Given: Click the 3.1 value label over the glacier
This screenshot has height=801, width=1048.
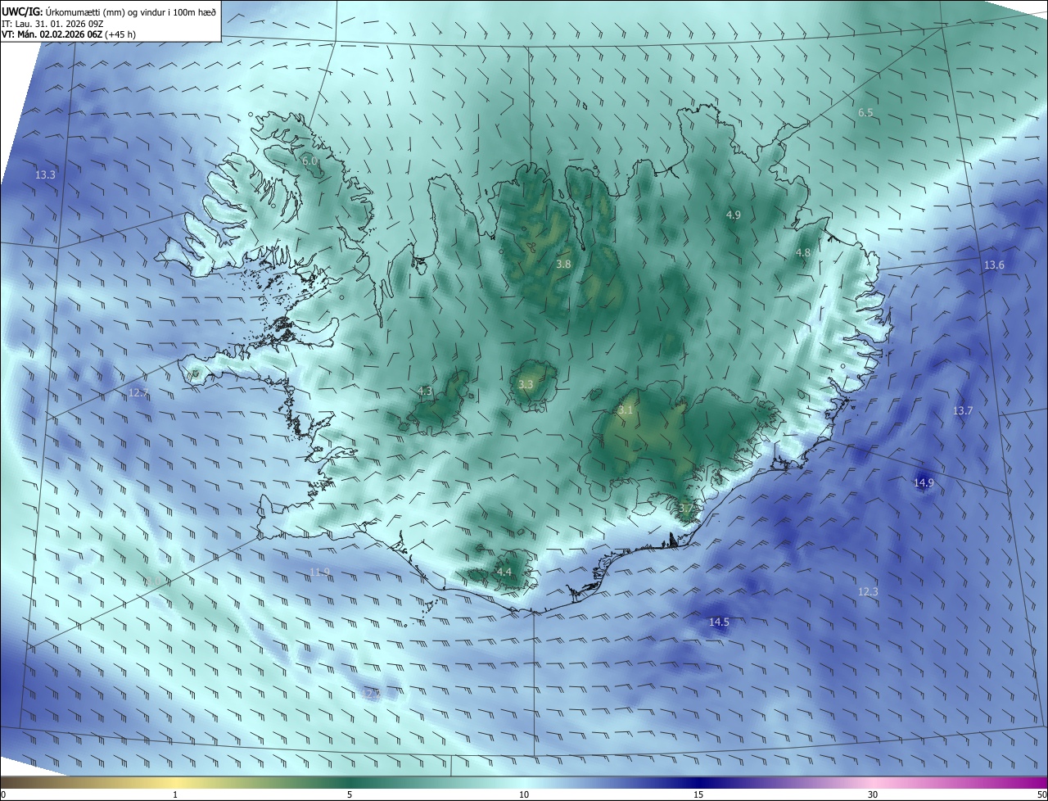Looking at the screenshot, I should pos(626,410).
